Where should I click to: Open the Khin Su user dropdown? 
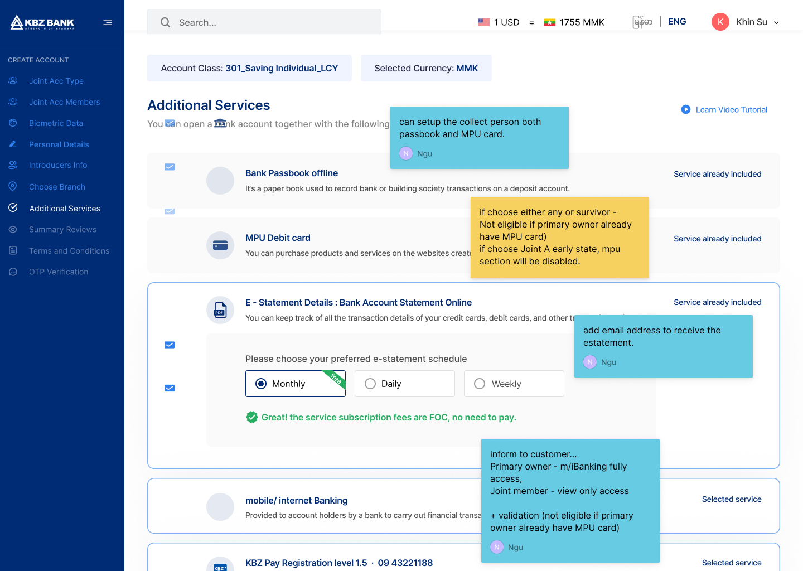click(776, 22)
